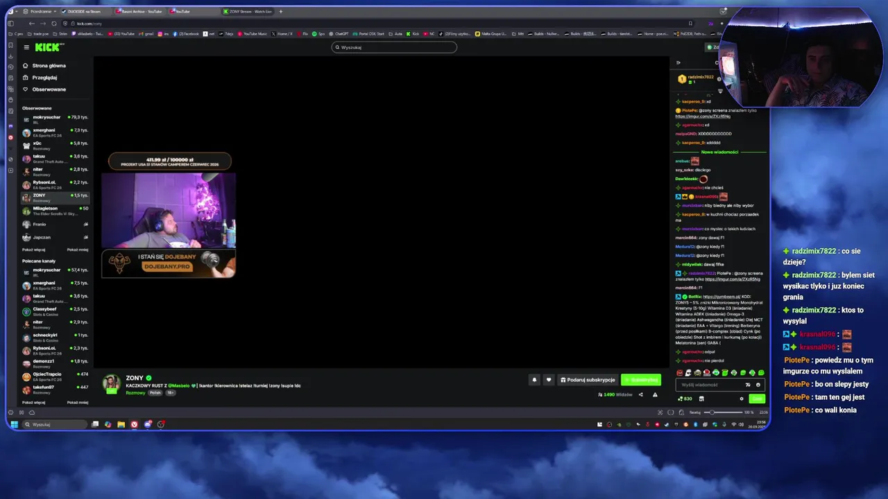This screenshot has width=888, height=499.
Task: Open followed channel xQc
Action: [55, 146]
